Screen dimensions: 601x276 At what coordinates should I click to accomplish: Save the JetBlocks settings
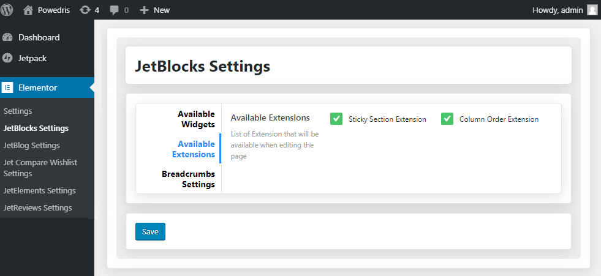tap(150, 231)
